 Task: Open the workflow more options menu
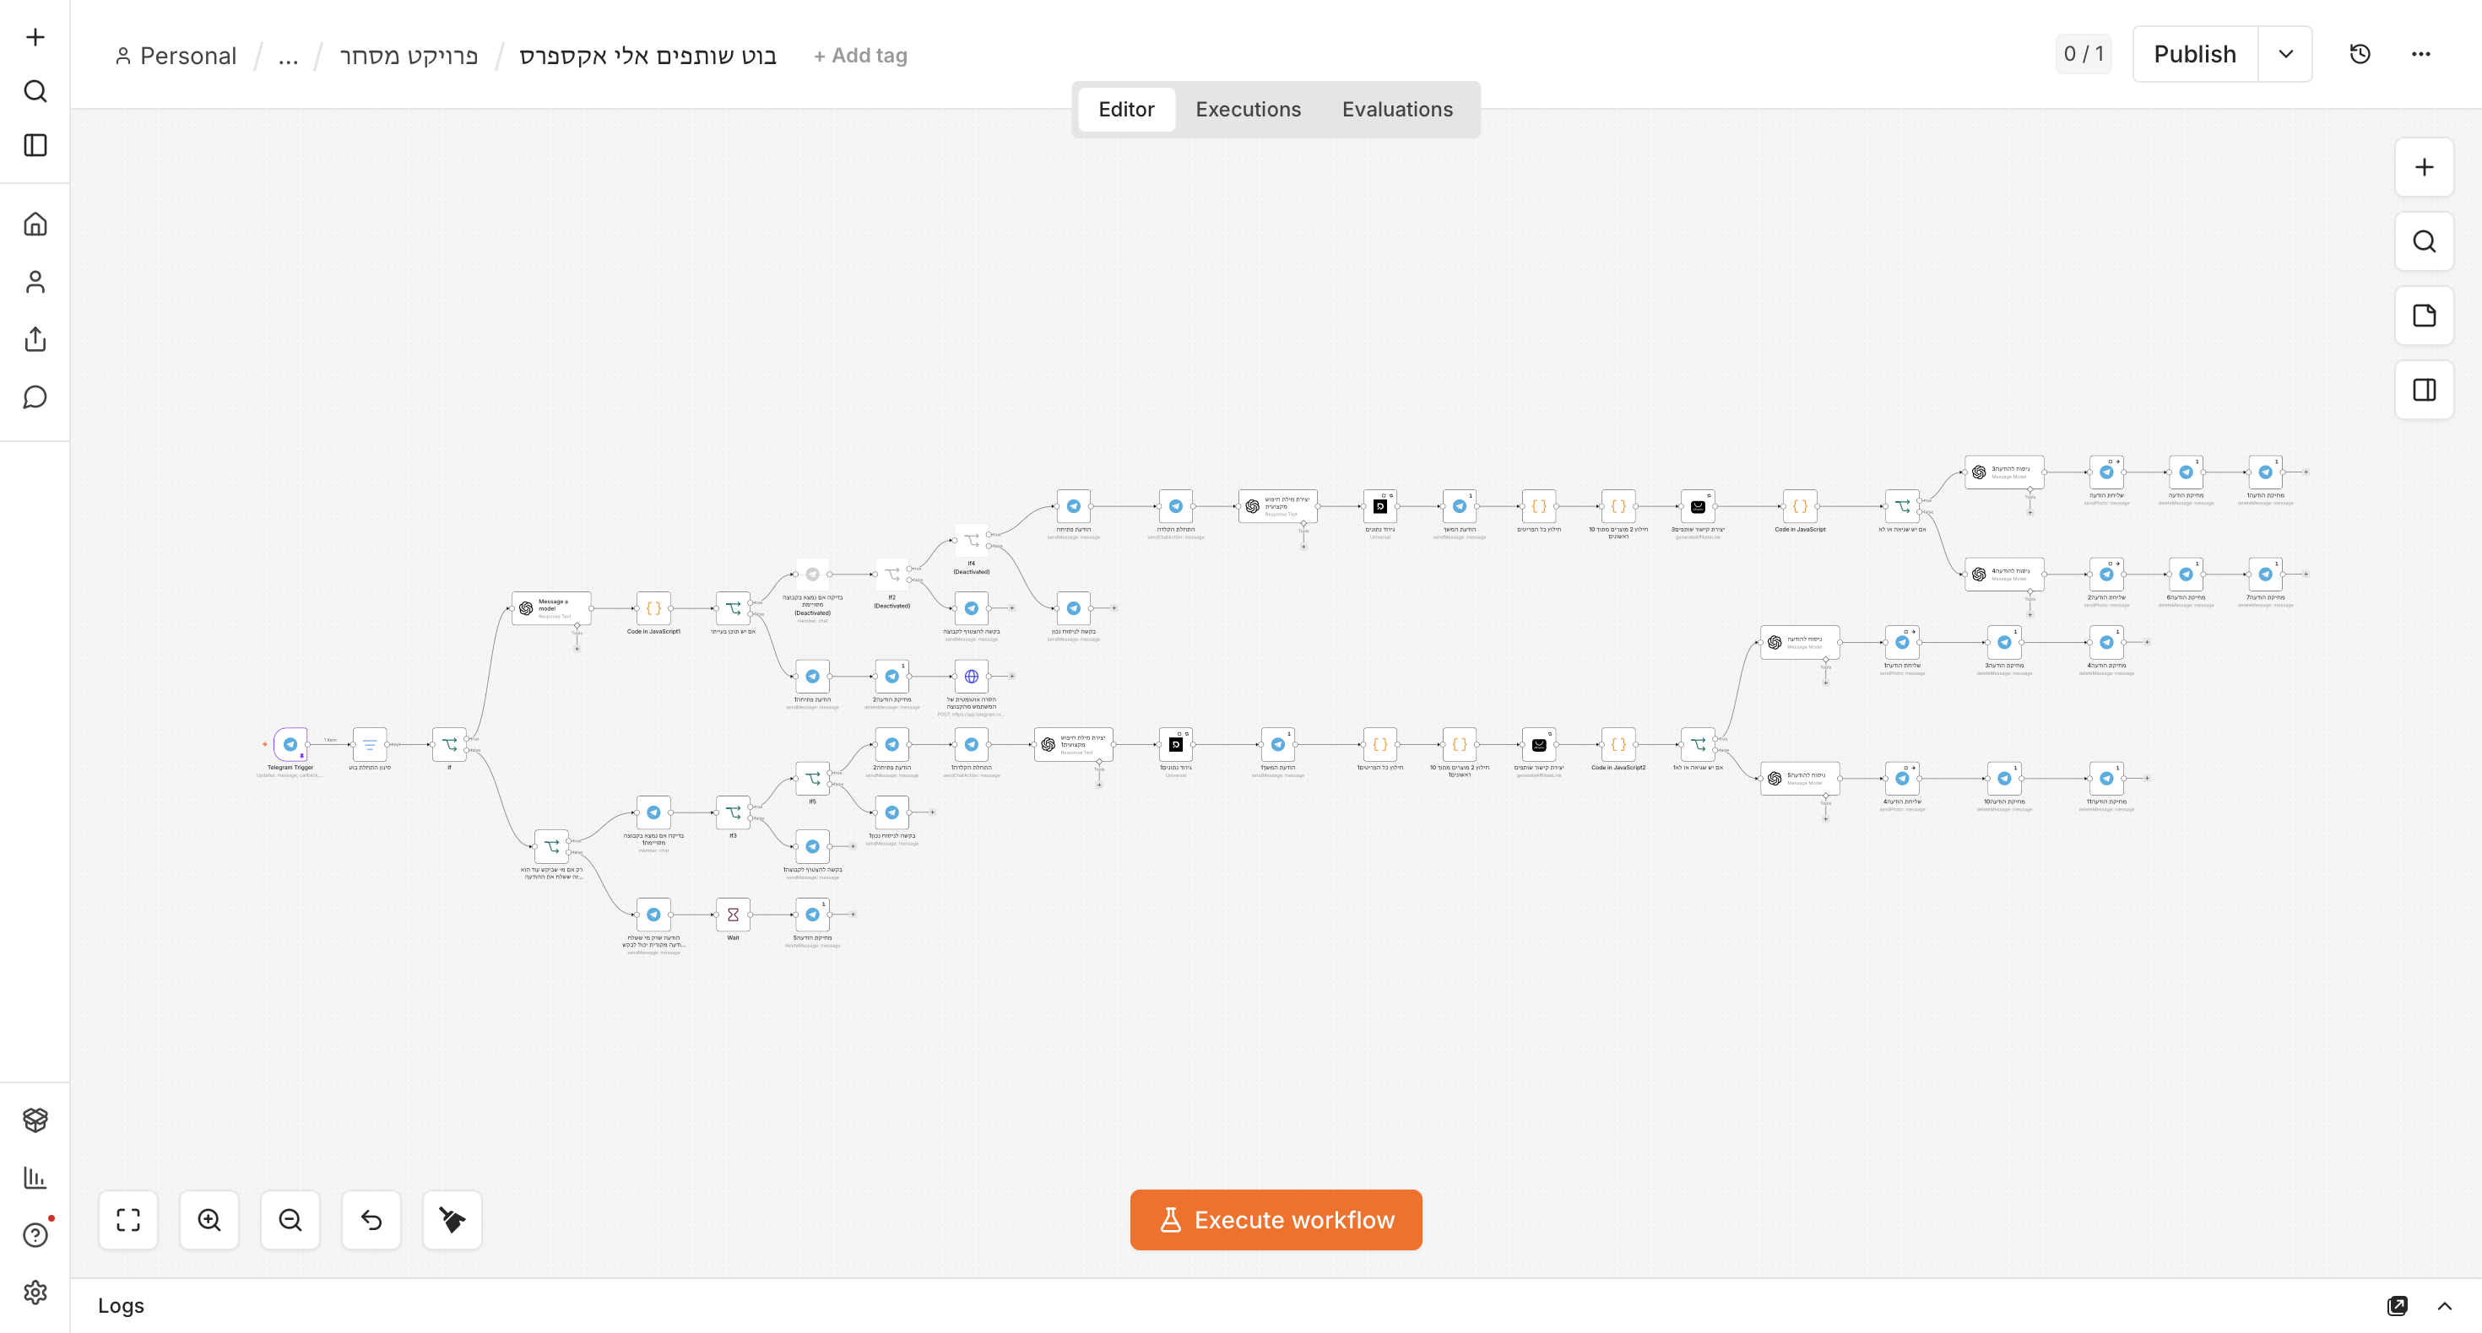coord(2421,54)
